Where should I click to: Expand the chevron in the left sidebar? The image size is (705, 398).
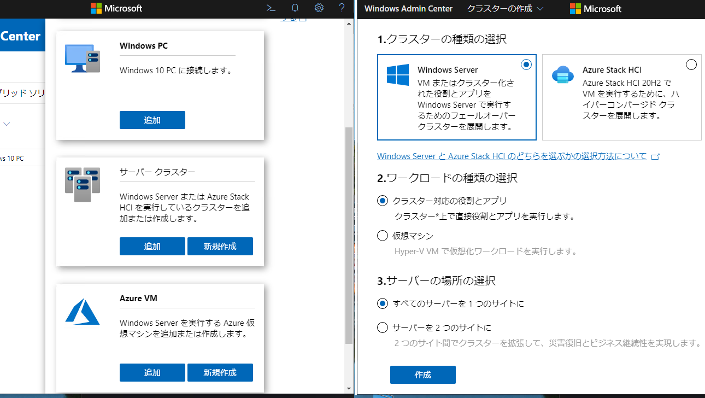(6, 124)
